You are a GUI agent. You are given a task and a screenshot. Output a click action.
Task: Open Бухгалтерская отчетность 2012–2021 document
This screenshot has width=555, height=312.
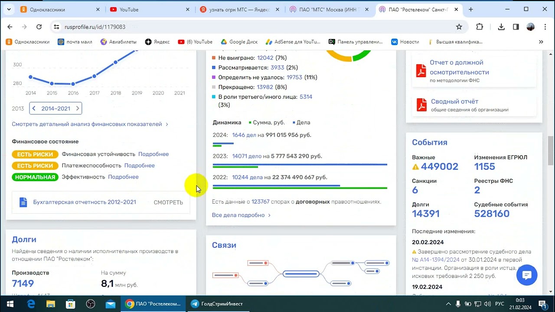click(x=85, y=202)
